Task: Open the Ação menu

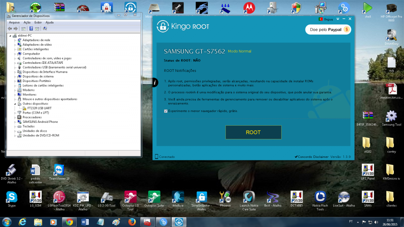Action: tap(27, 22)
